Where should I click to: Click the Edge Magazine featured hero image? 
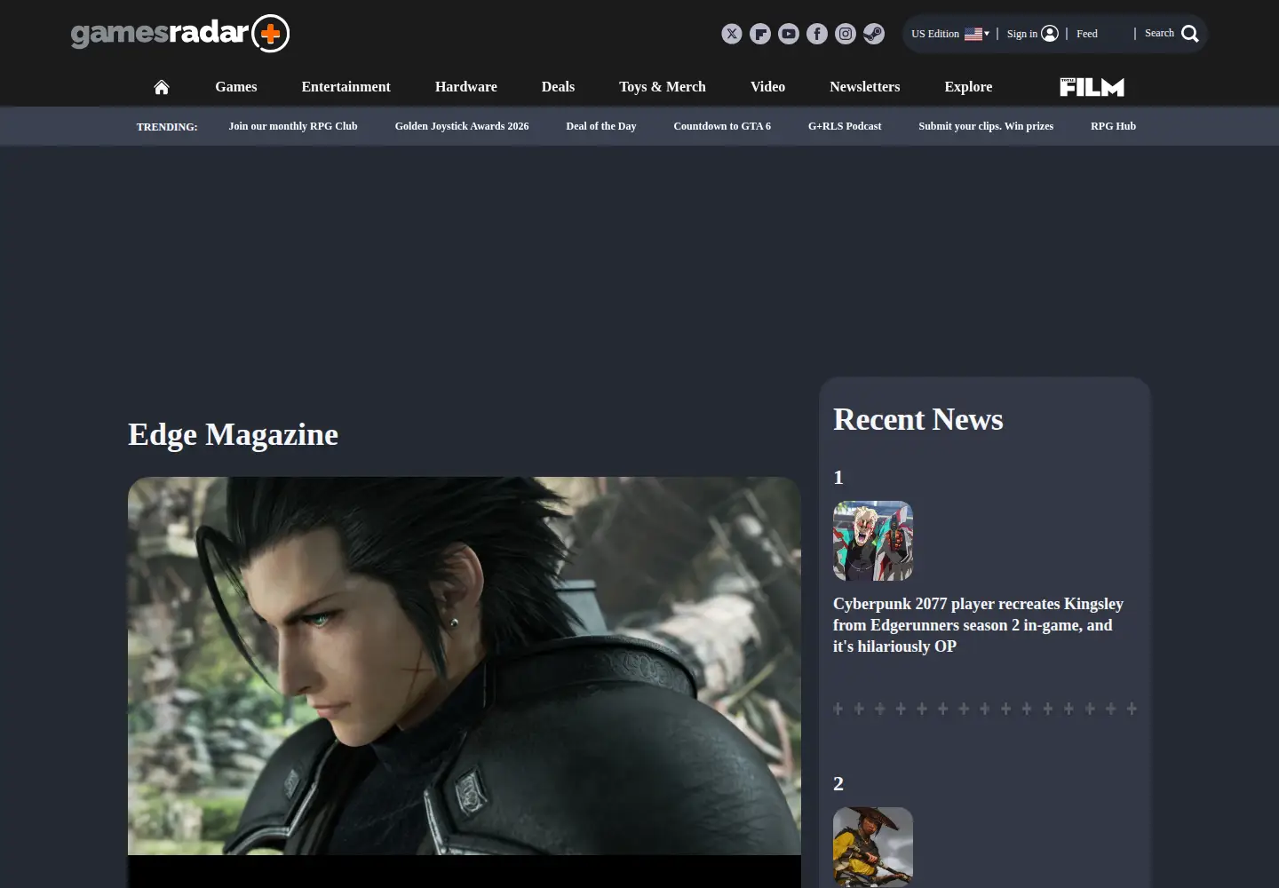[465, 666]
